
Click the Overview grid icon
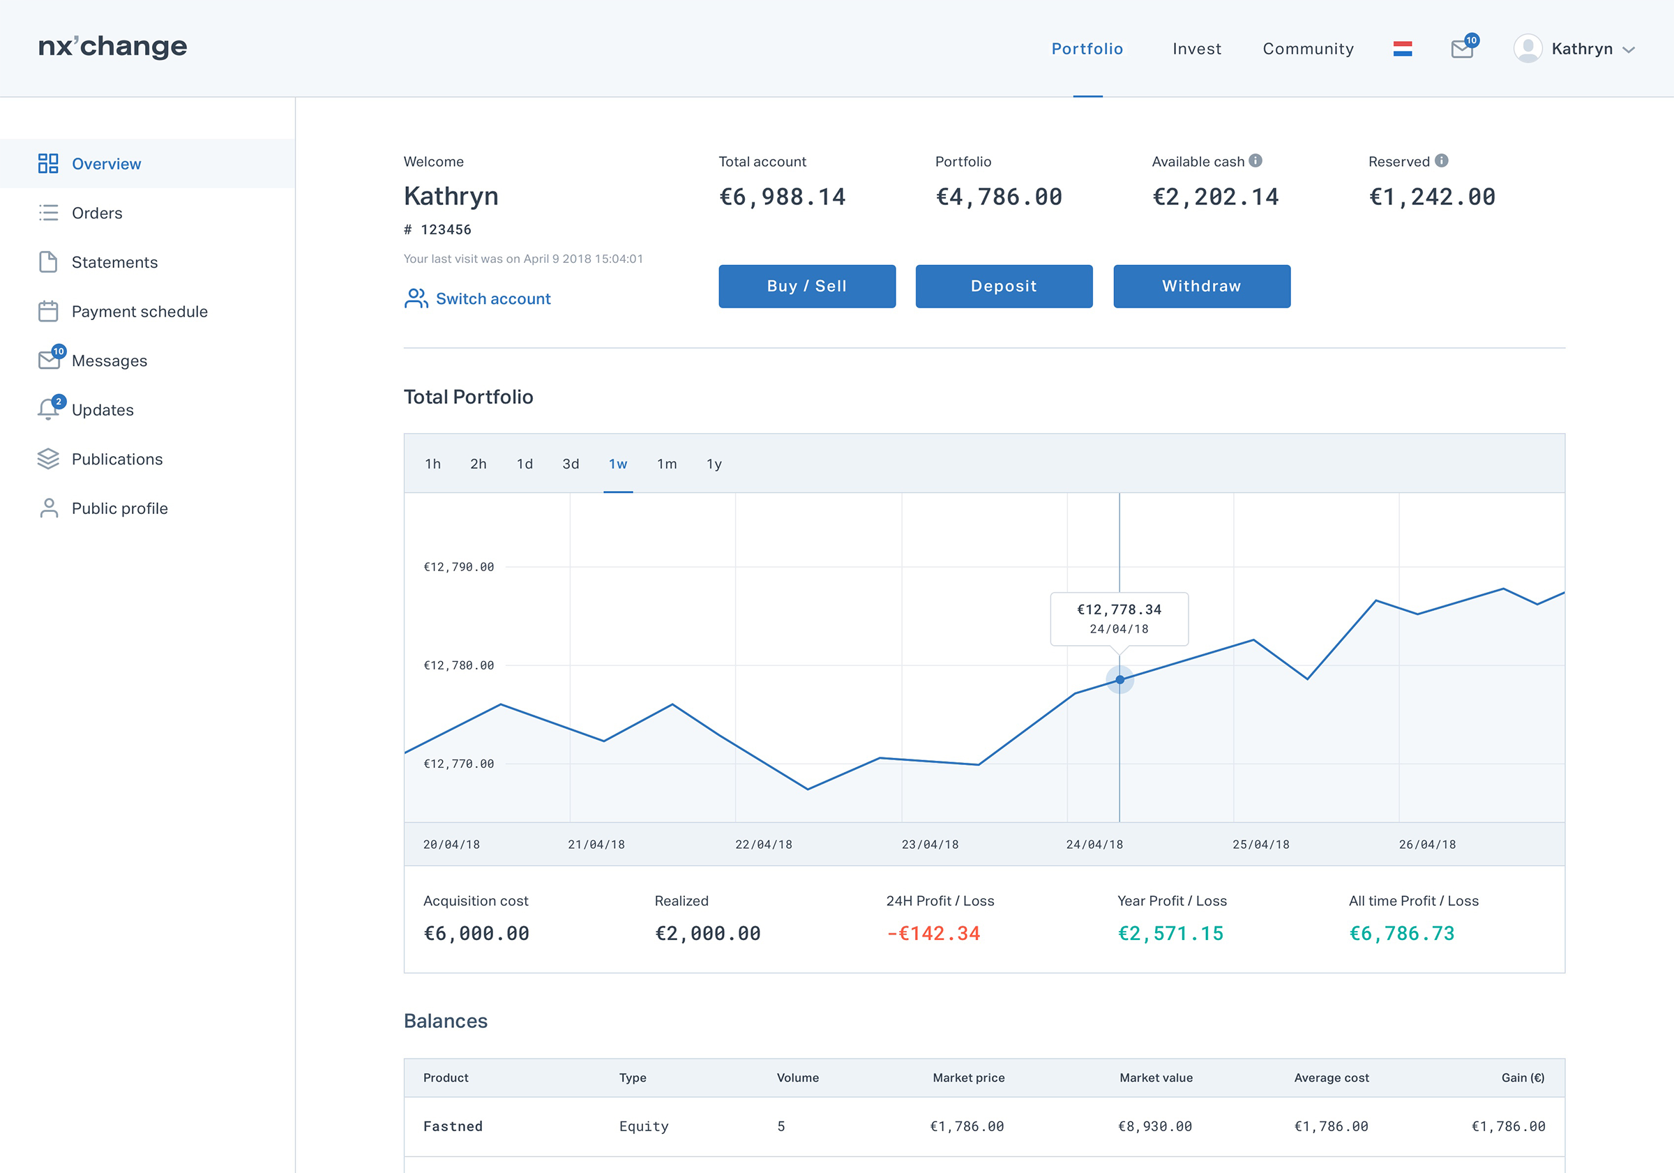(x=48, y=163)
